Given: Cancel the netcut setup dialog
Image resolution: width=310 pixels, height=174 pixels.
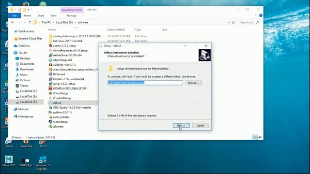Looking at the screenshot, I should click(200, 126).
